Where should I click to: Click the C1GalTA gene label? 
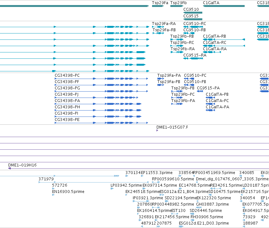click(211, 3)
